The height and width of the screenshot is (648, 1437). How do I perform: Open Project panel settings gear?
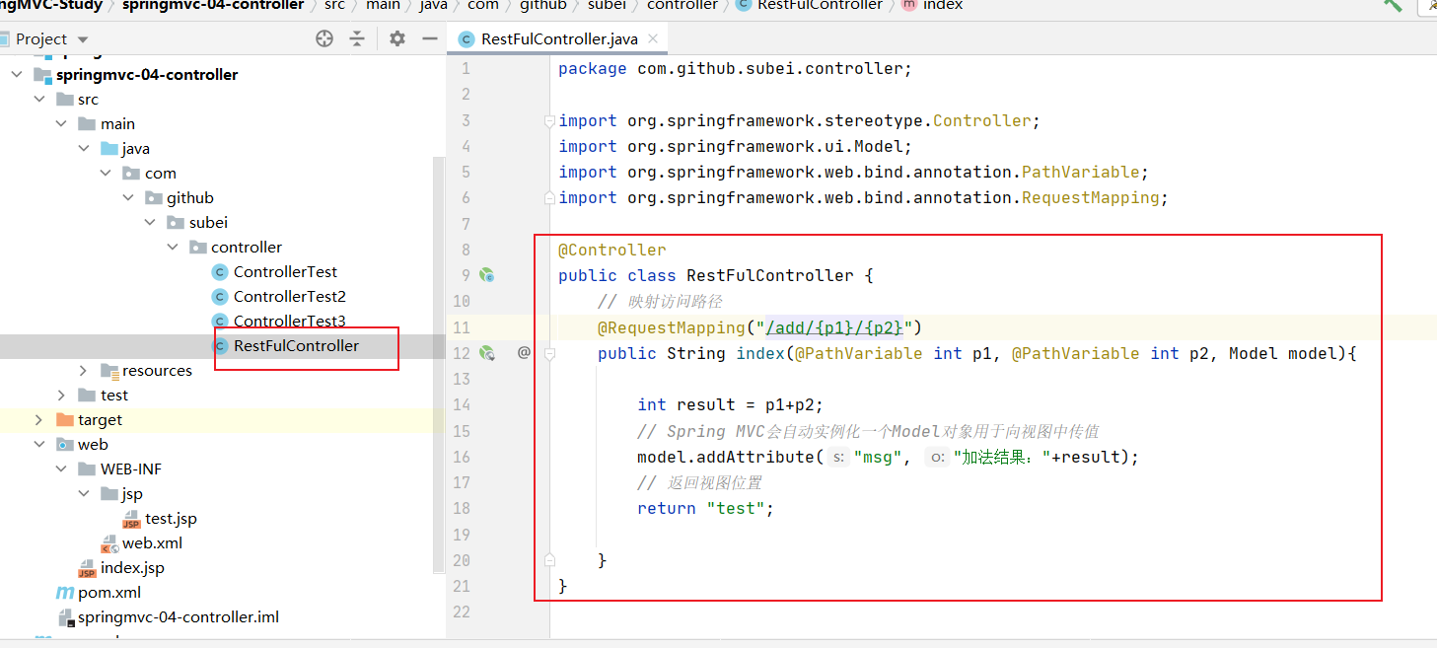coord(397,38)
